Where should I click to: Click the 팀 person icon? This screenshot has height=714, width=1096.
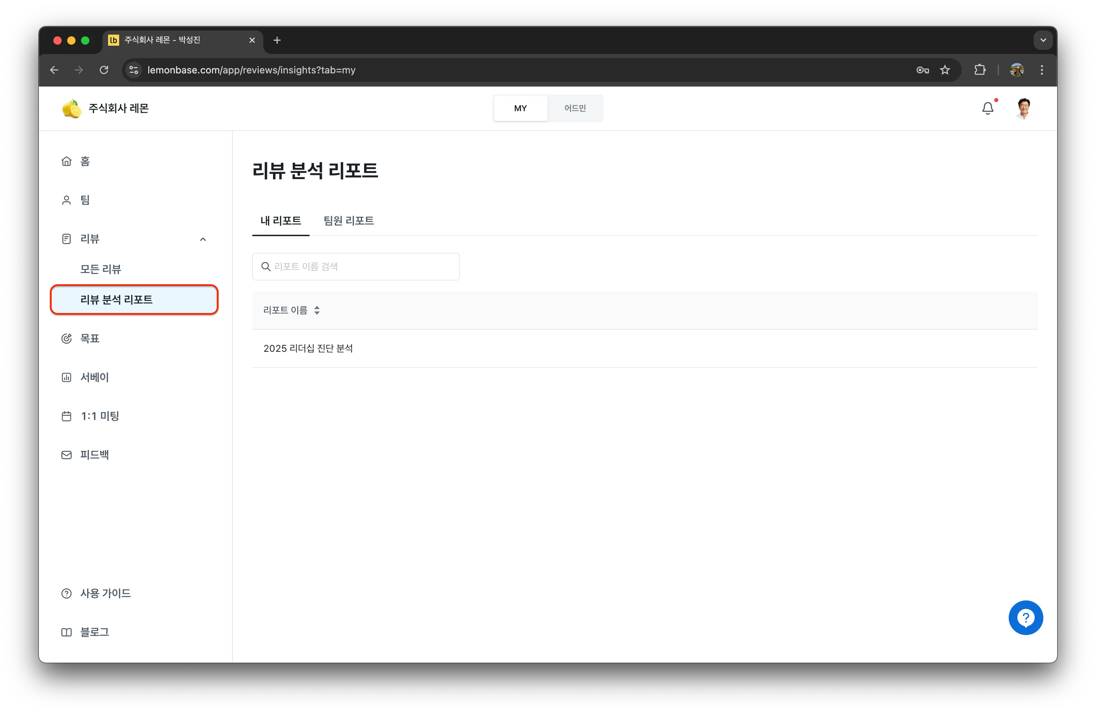(66, 200)
